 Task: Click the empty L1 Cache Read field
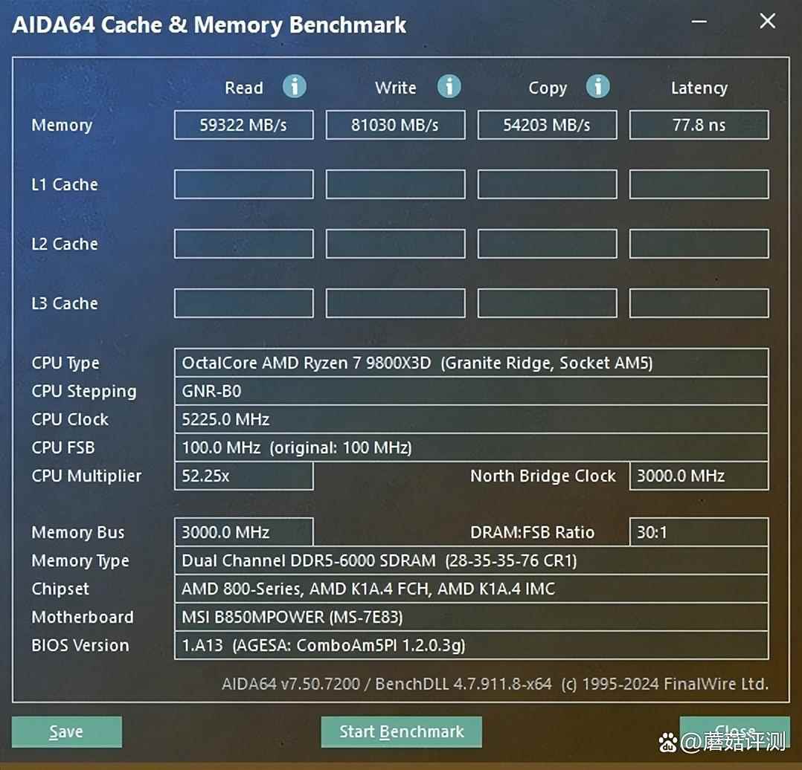pyautogui.click(x=243, y=184)
